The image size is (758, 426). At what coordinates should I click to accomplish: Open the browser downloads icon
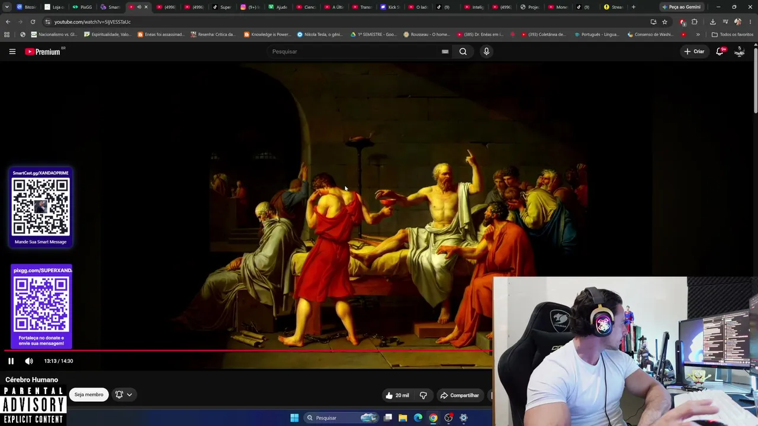pyautogui.click(x=712, y=22)
